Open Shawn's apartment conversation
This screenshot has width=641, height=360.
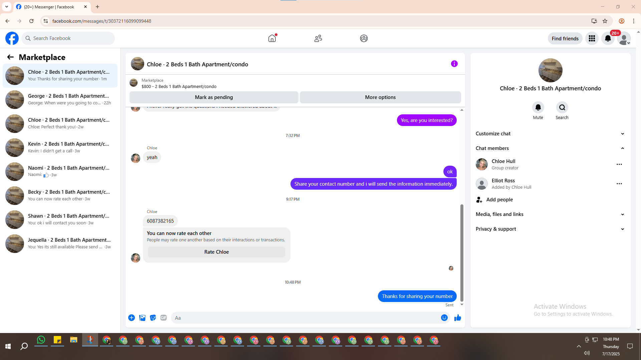60,219
